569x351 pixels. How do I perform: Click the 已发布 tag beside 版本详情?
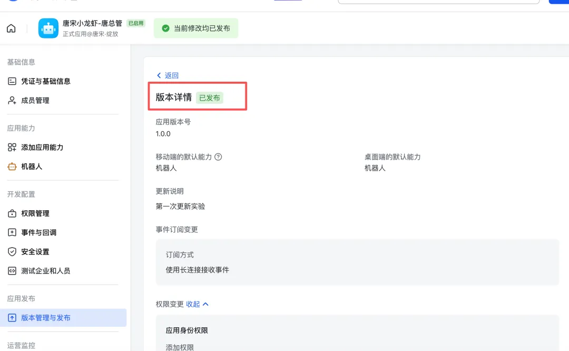(209, 97)
